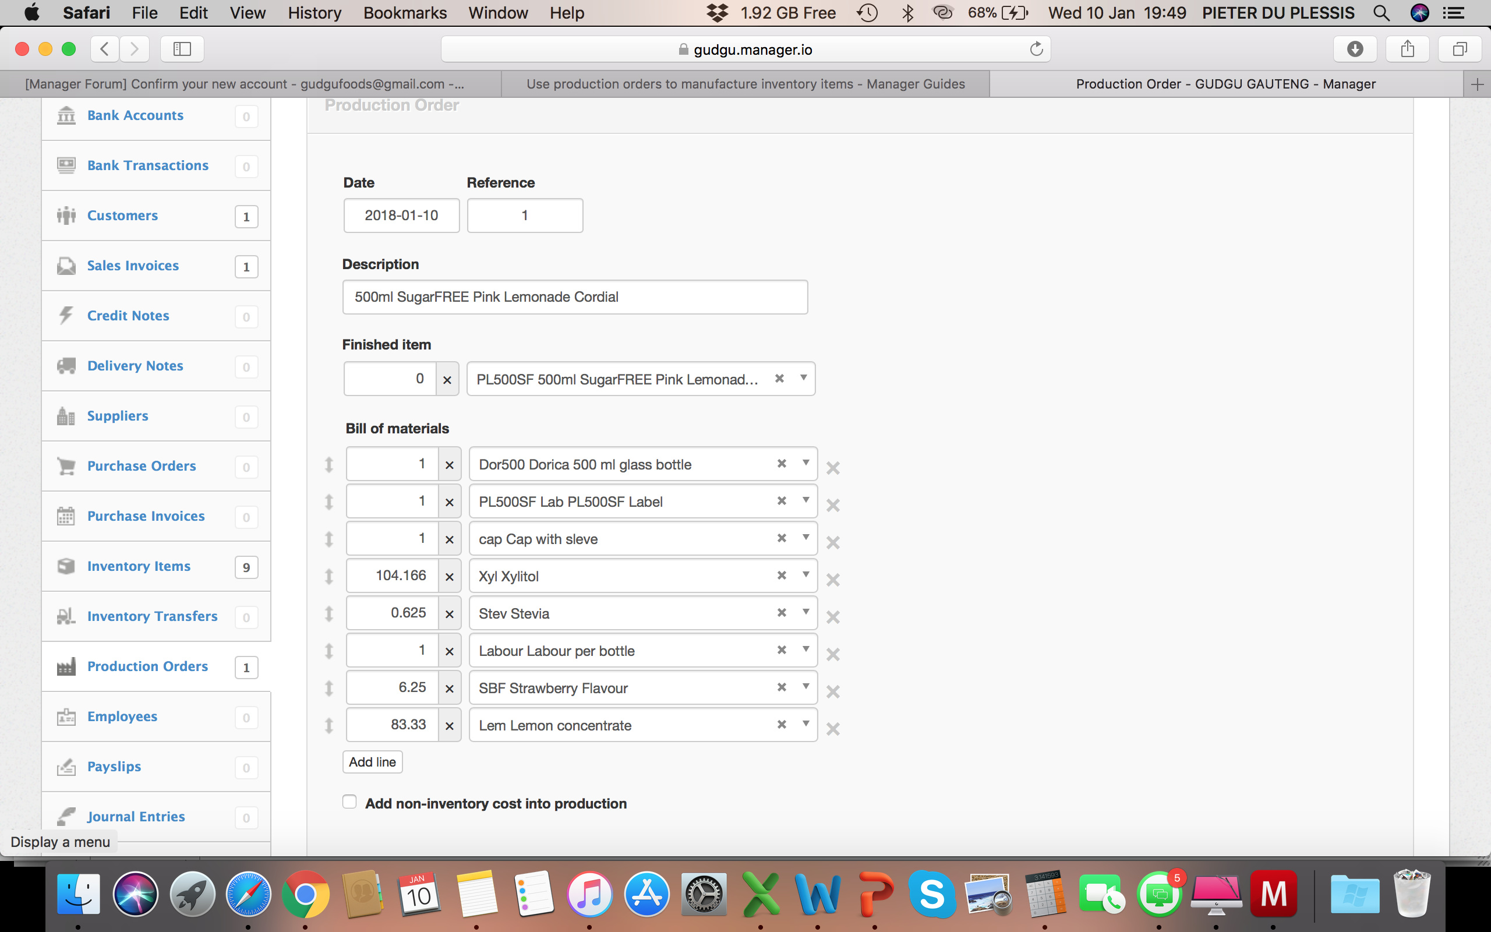Remove the Lem Lemon concentrate line

pyautogui.click(x=833, y=729)
